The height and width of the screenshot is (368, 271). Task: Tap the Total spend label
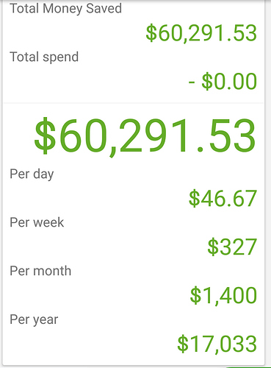pos(44,57)
